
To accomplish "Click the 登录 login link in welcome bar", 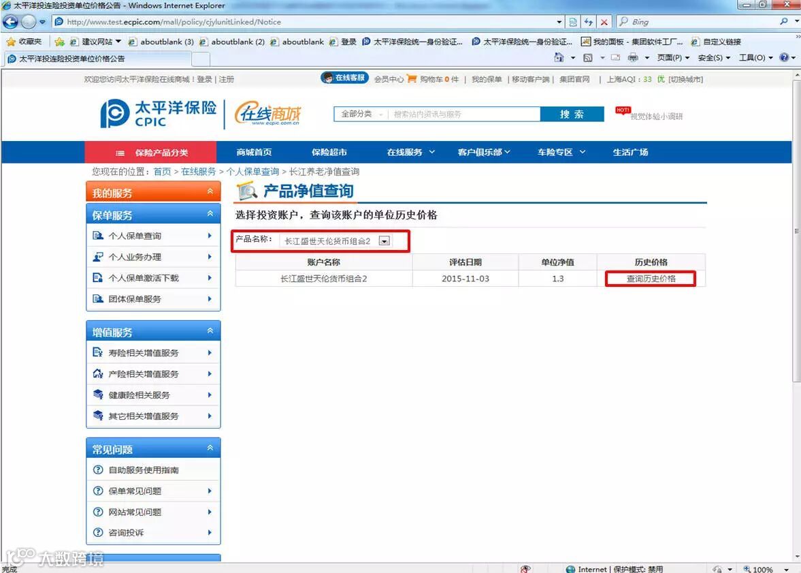I will pos(204,79).
